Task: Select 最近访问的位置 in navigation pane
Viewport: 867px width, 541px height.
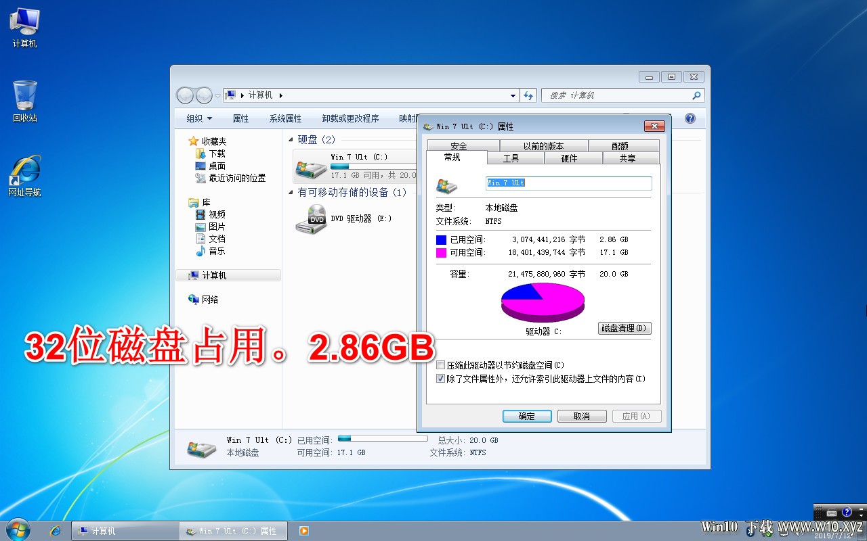Action: point(230,178)
